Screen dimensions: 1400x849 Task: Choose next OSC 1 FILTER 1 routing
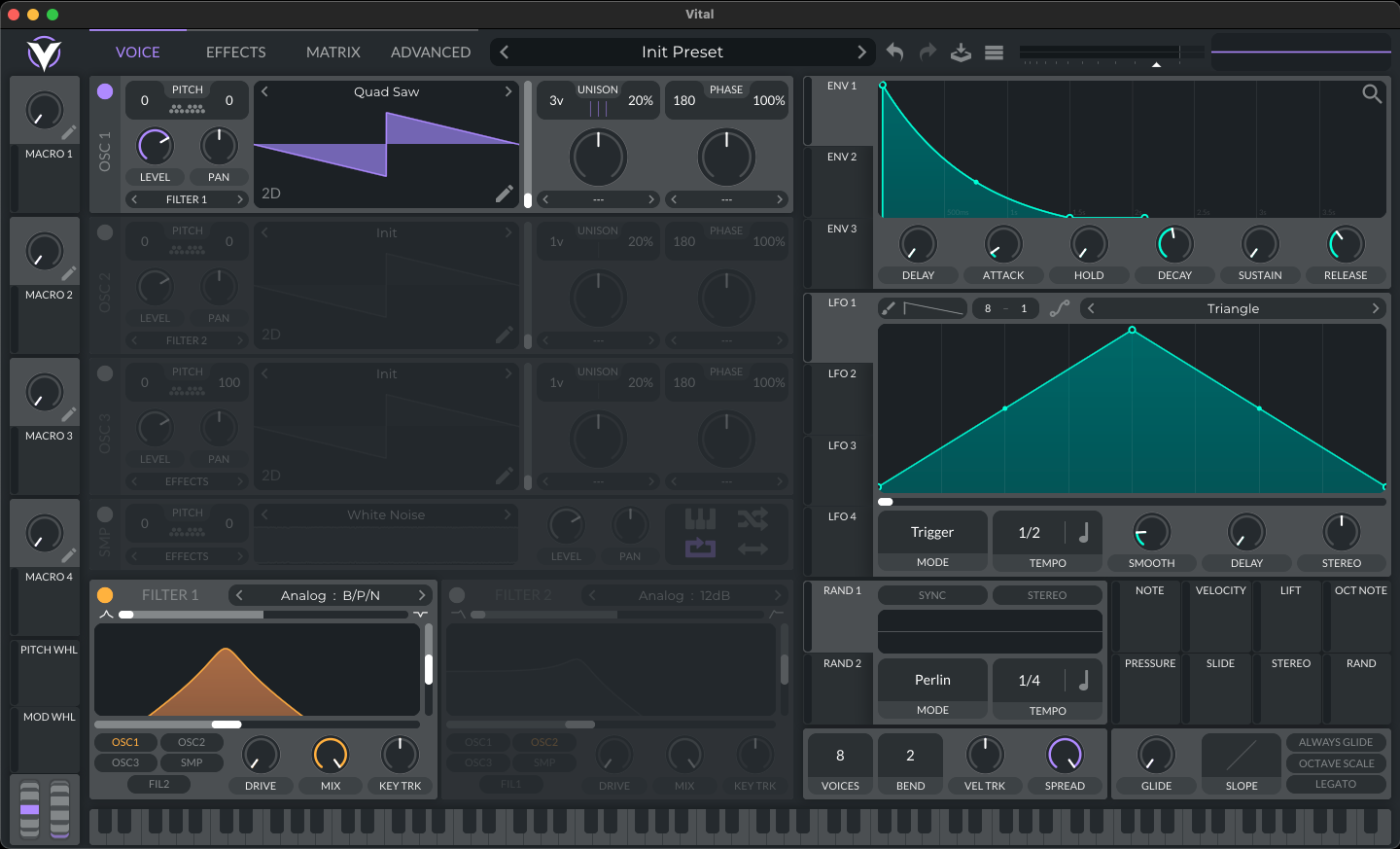[x=240, y=199]
